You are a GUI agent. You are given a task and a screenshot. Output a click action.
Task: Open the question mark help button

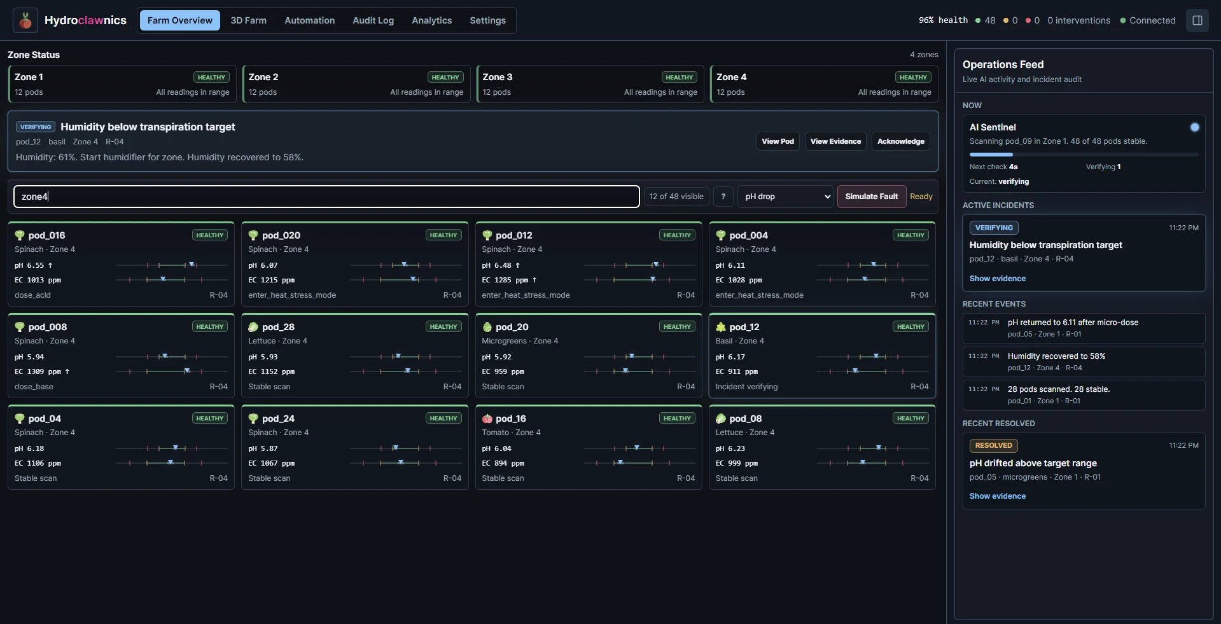tap(723, 197)
